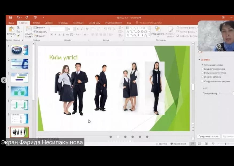Select Solid fill (Сплошная заливка) option

[x=202, y=65]
